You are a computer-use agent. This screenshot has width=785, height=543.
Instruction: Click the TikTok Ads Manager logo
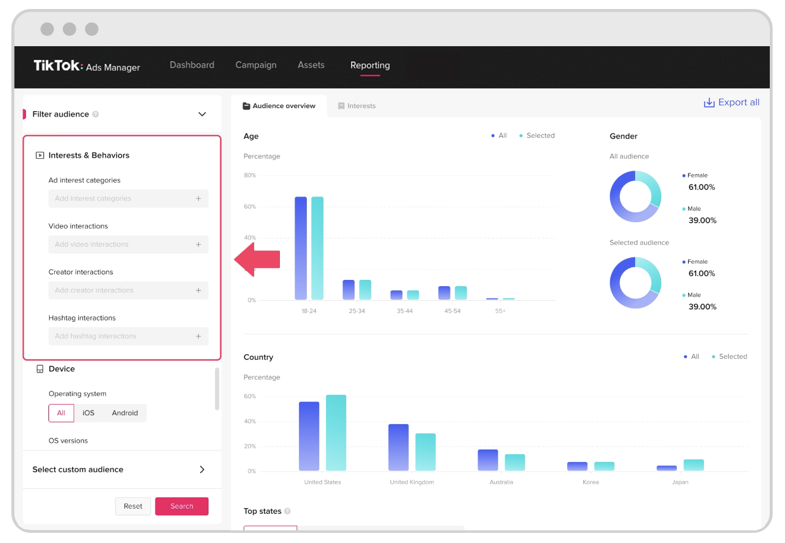(x=87, y=66)
